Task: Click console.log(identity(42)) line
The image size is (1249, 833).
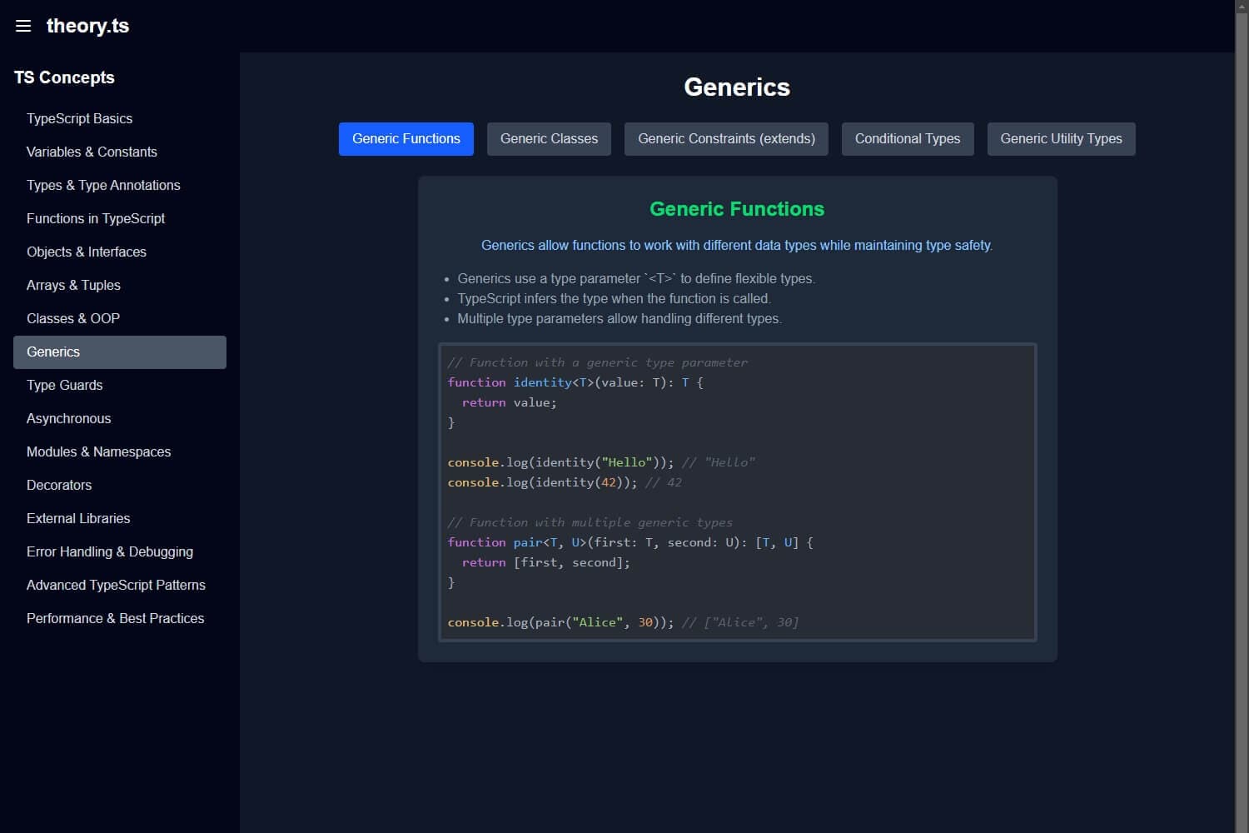Action: coord(565,482)
